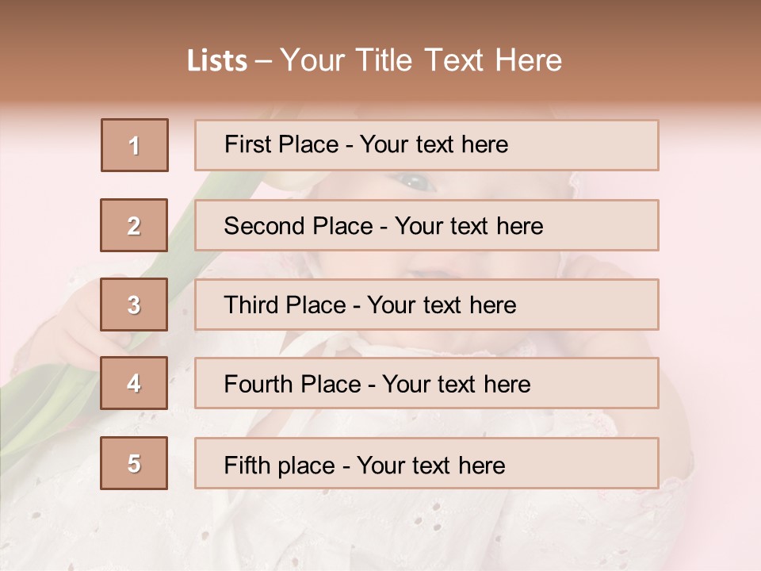
Task: Click the 'Fourth Place - Your text here' box
Action: click(426, 383)
